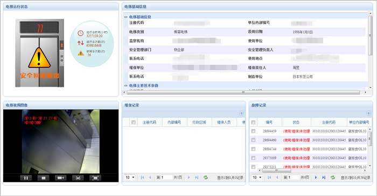This screenshot has width=377, height=196.
Task: Click the 日本东芝公司 manufacturer value
Action: 303,77
